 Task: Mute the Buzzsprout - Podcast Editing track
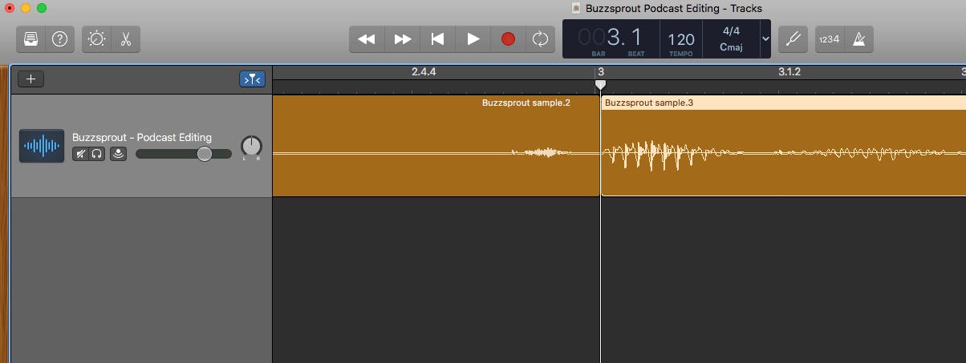[x=81, y=154]
